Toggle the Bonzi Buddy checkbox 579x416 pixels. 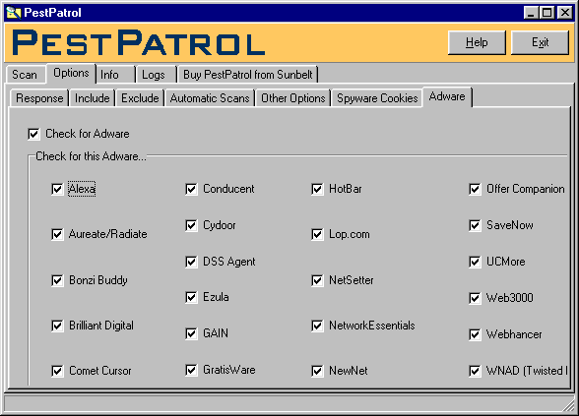[57, 280]
